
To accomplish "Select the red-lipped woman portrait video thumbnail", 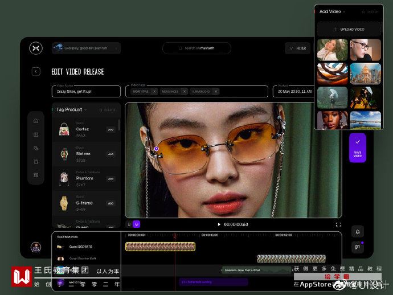I will pos(333,120).
